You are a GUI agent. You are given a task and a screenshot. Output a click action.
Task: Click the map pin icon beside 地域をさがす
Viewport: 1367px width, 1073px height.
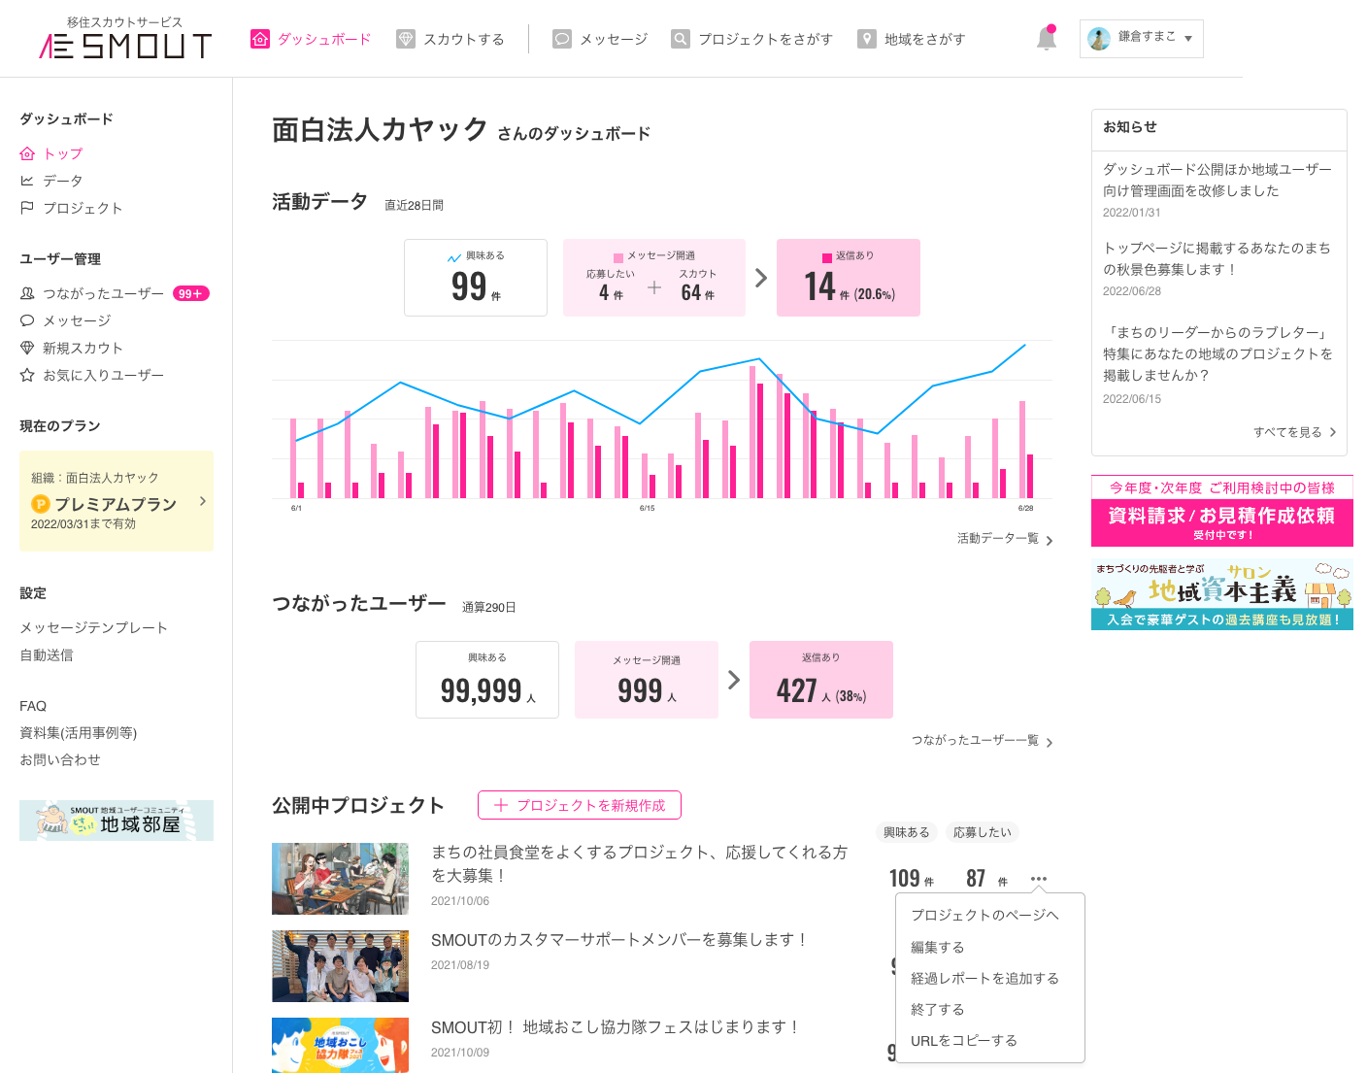click(x=867, y=39)
